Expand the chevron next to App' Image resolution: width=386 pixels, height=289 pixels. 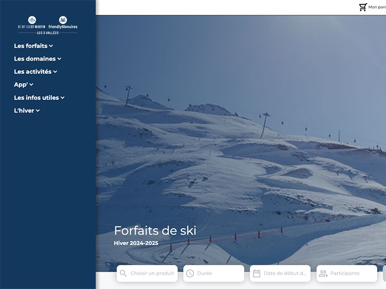pyautogui.click(x=31, y=85)
